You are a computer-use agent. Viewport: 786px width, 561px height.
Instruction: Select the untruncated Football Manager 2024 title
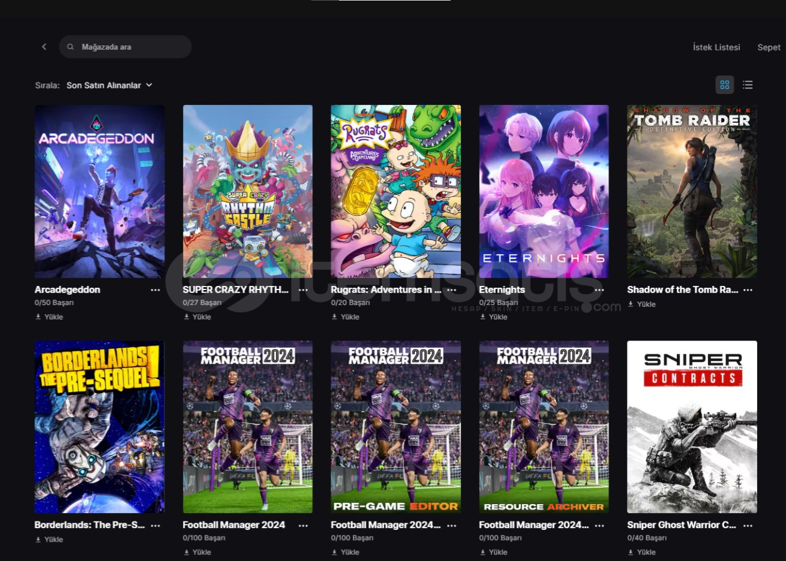pos(234,525)
